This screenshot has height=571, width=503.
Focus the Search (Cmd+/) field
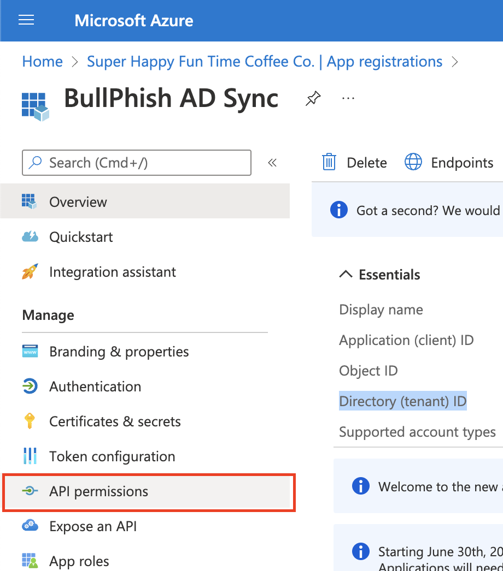pyautogui.click(x=137, y=163)
